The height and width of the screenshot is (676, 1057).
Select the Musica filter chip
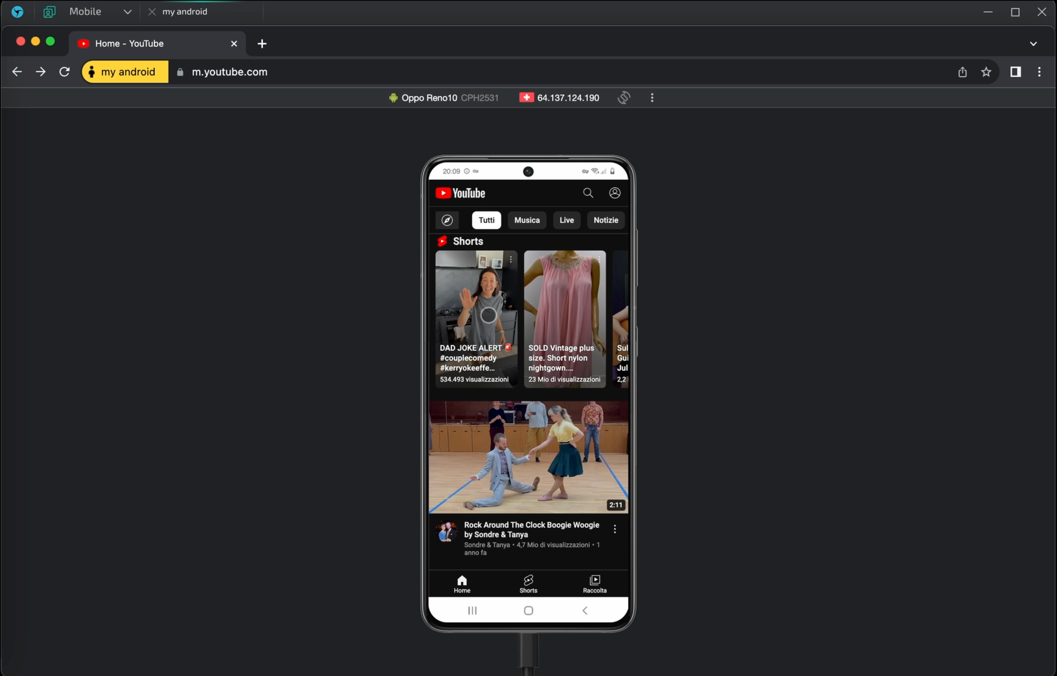(527, 220)
